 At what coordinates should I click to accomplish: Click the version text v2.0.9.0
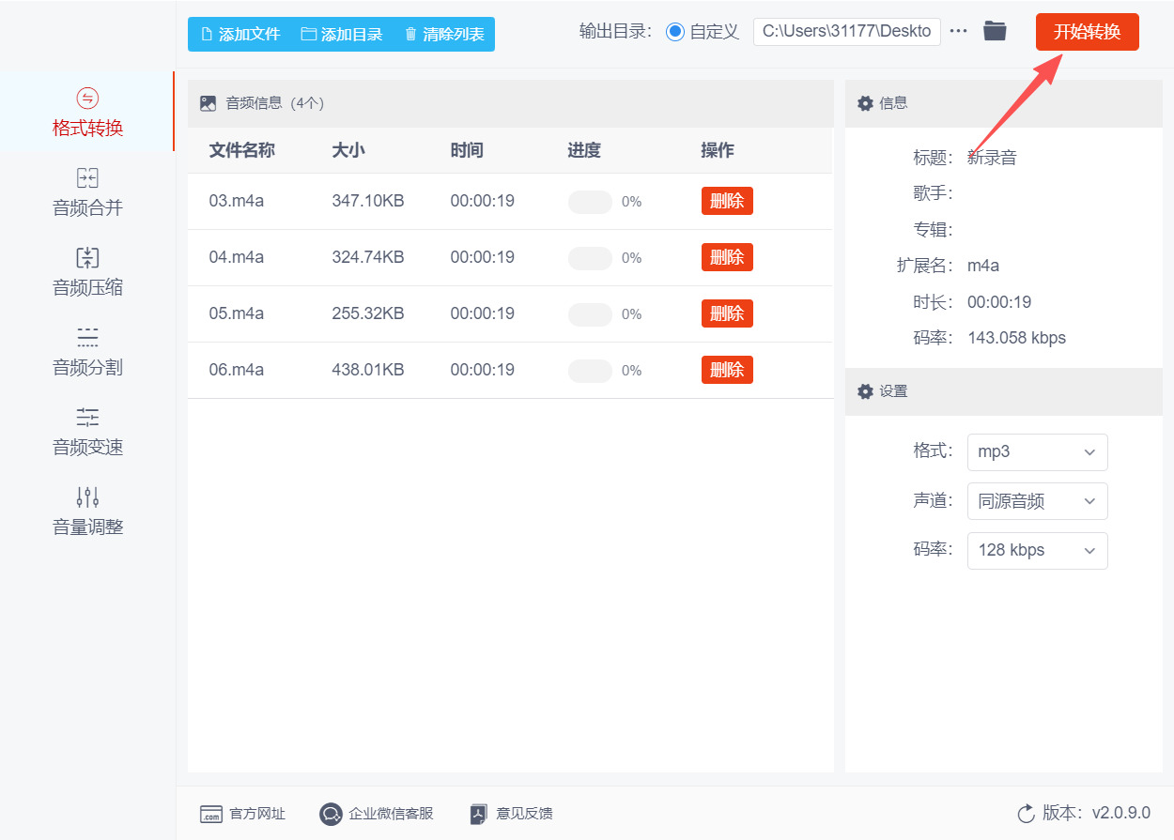1120,813
